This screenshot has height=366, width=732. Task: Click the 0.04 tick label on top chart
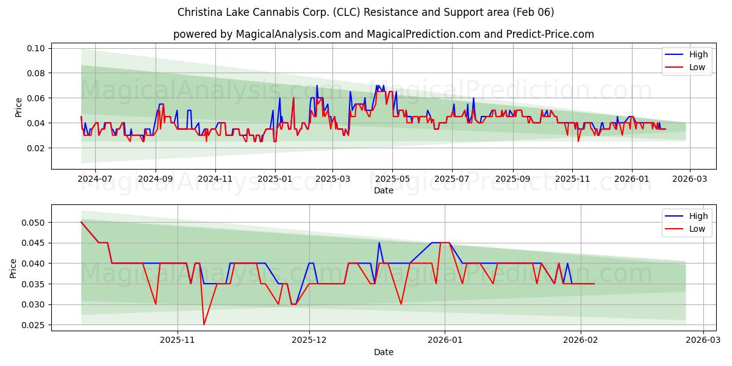tap(37, 123)
